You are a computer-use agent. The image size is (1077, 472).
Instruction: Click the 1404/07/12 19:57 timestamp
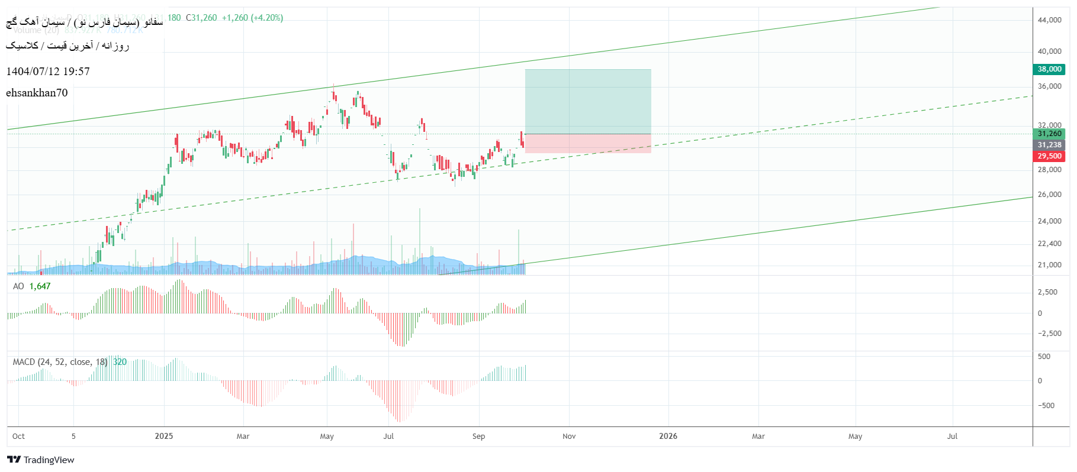[48, 72]
